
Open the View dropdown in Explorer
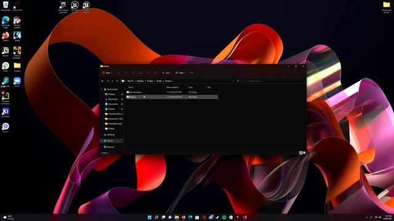(180, 73)
